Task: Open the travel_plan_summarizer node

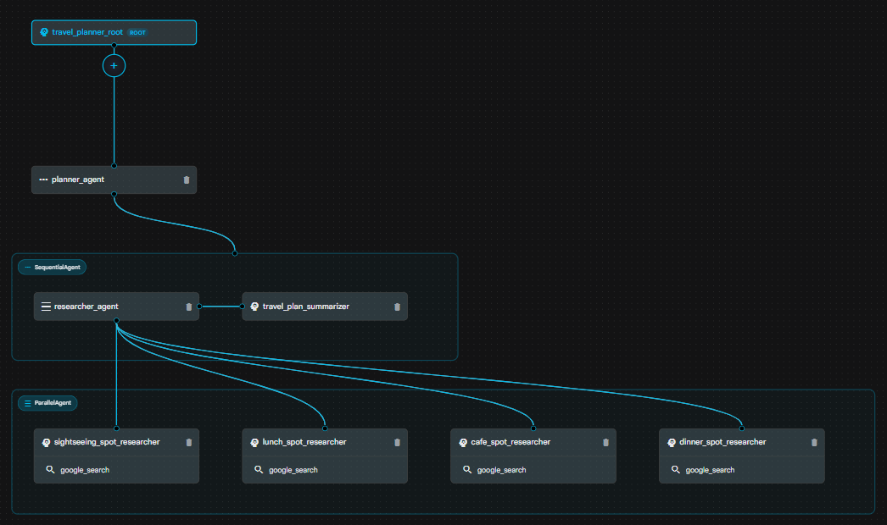Action: 306,307
